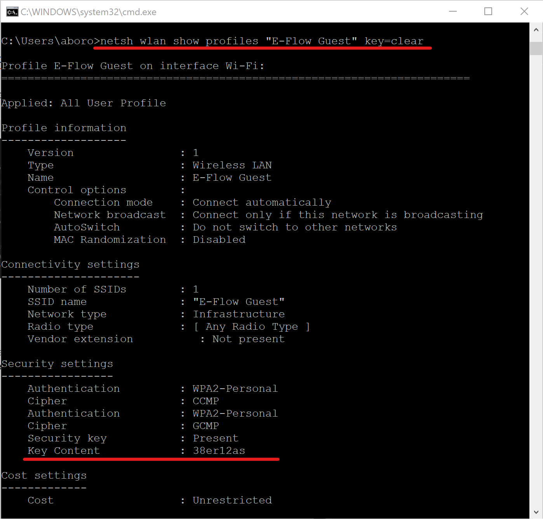Click the 'Wireless LAN' type value
The width and height of the screenshot is (543, 519).
232,165
